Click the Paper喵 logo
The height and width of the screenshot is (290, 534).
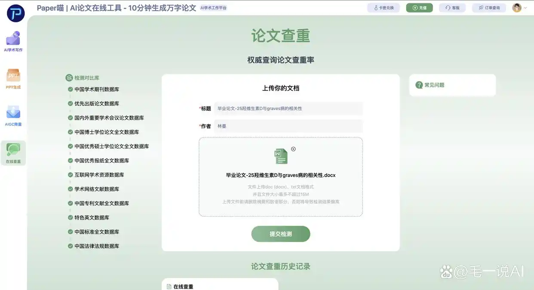(x=15, y=13)
